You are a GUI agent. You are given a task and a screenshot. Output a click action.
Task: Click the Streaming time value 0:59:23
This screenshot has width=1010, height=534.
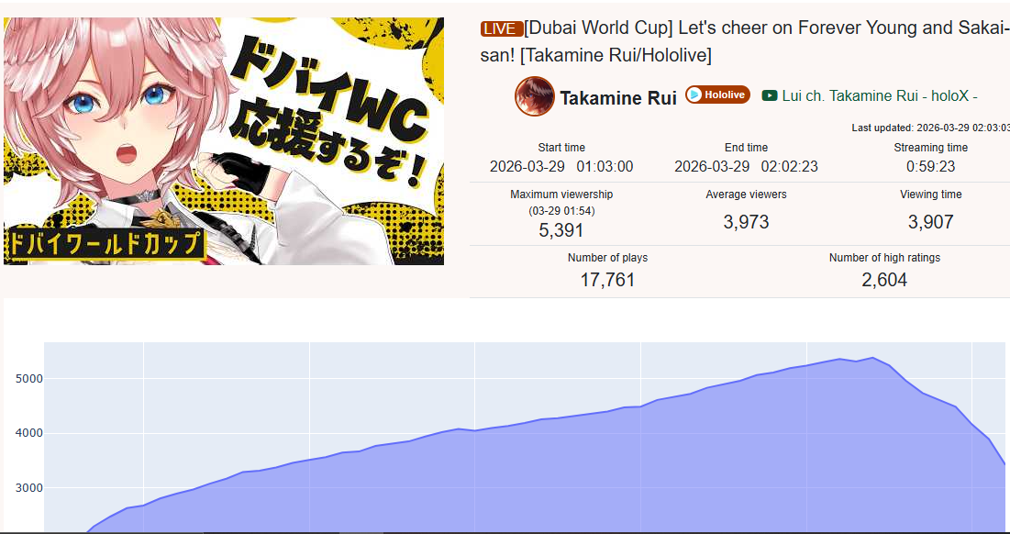tap(930, 167)
